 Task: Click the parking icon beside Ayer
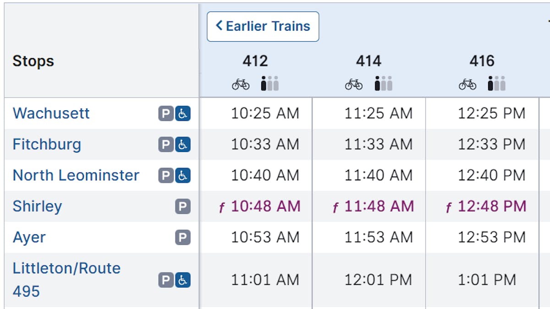182,237
